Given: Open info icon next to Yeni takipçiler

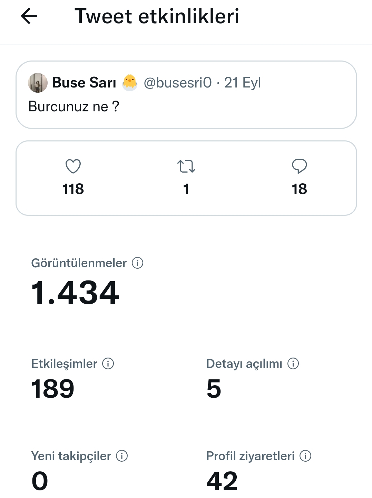Looking at the screenshot, I should point(122,456).
